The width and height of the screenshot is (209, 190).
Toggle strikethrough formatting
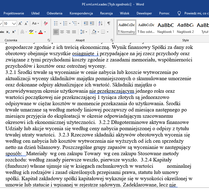[2, 32]
